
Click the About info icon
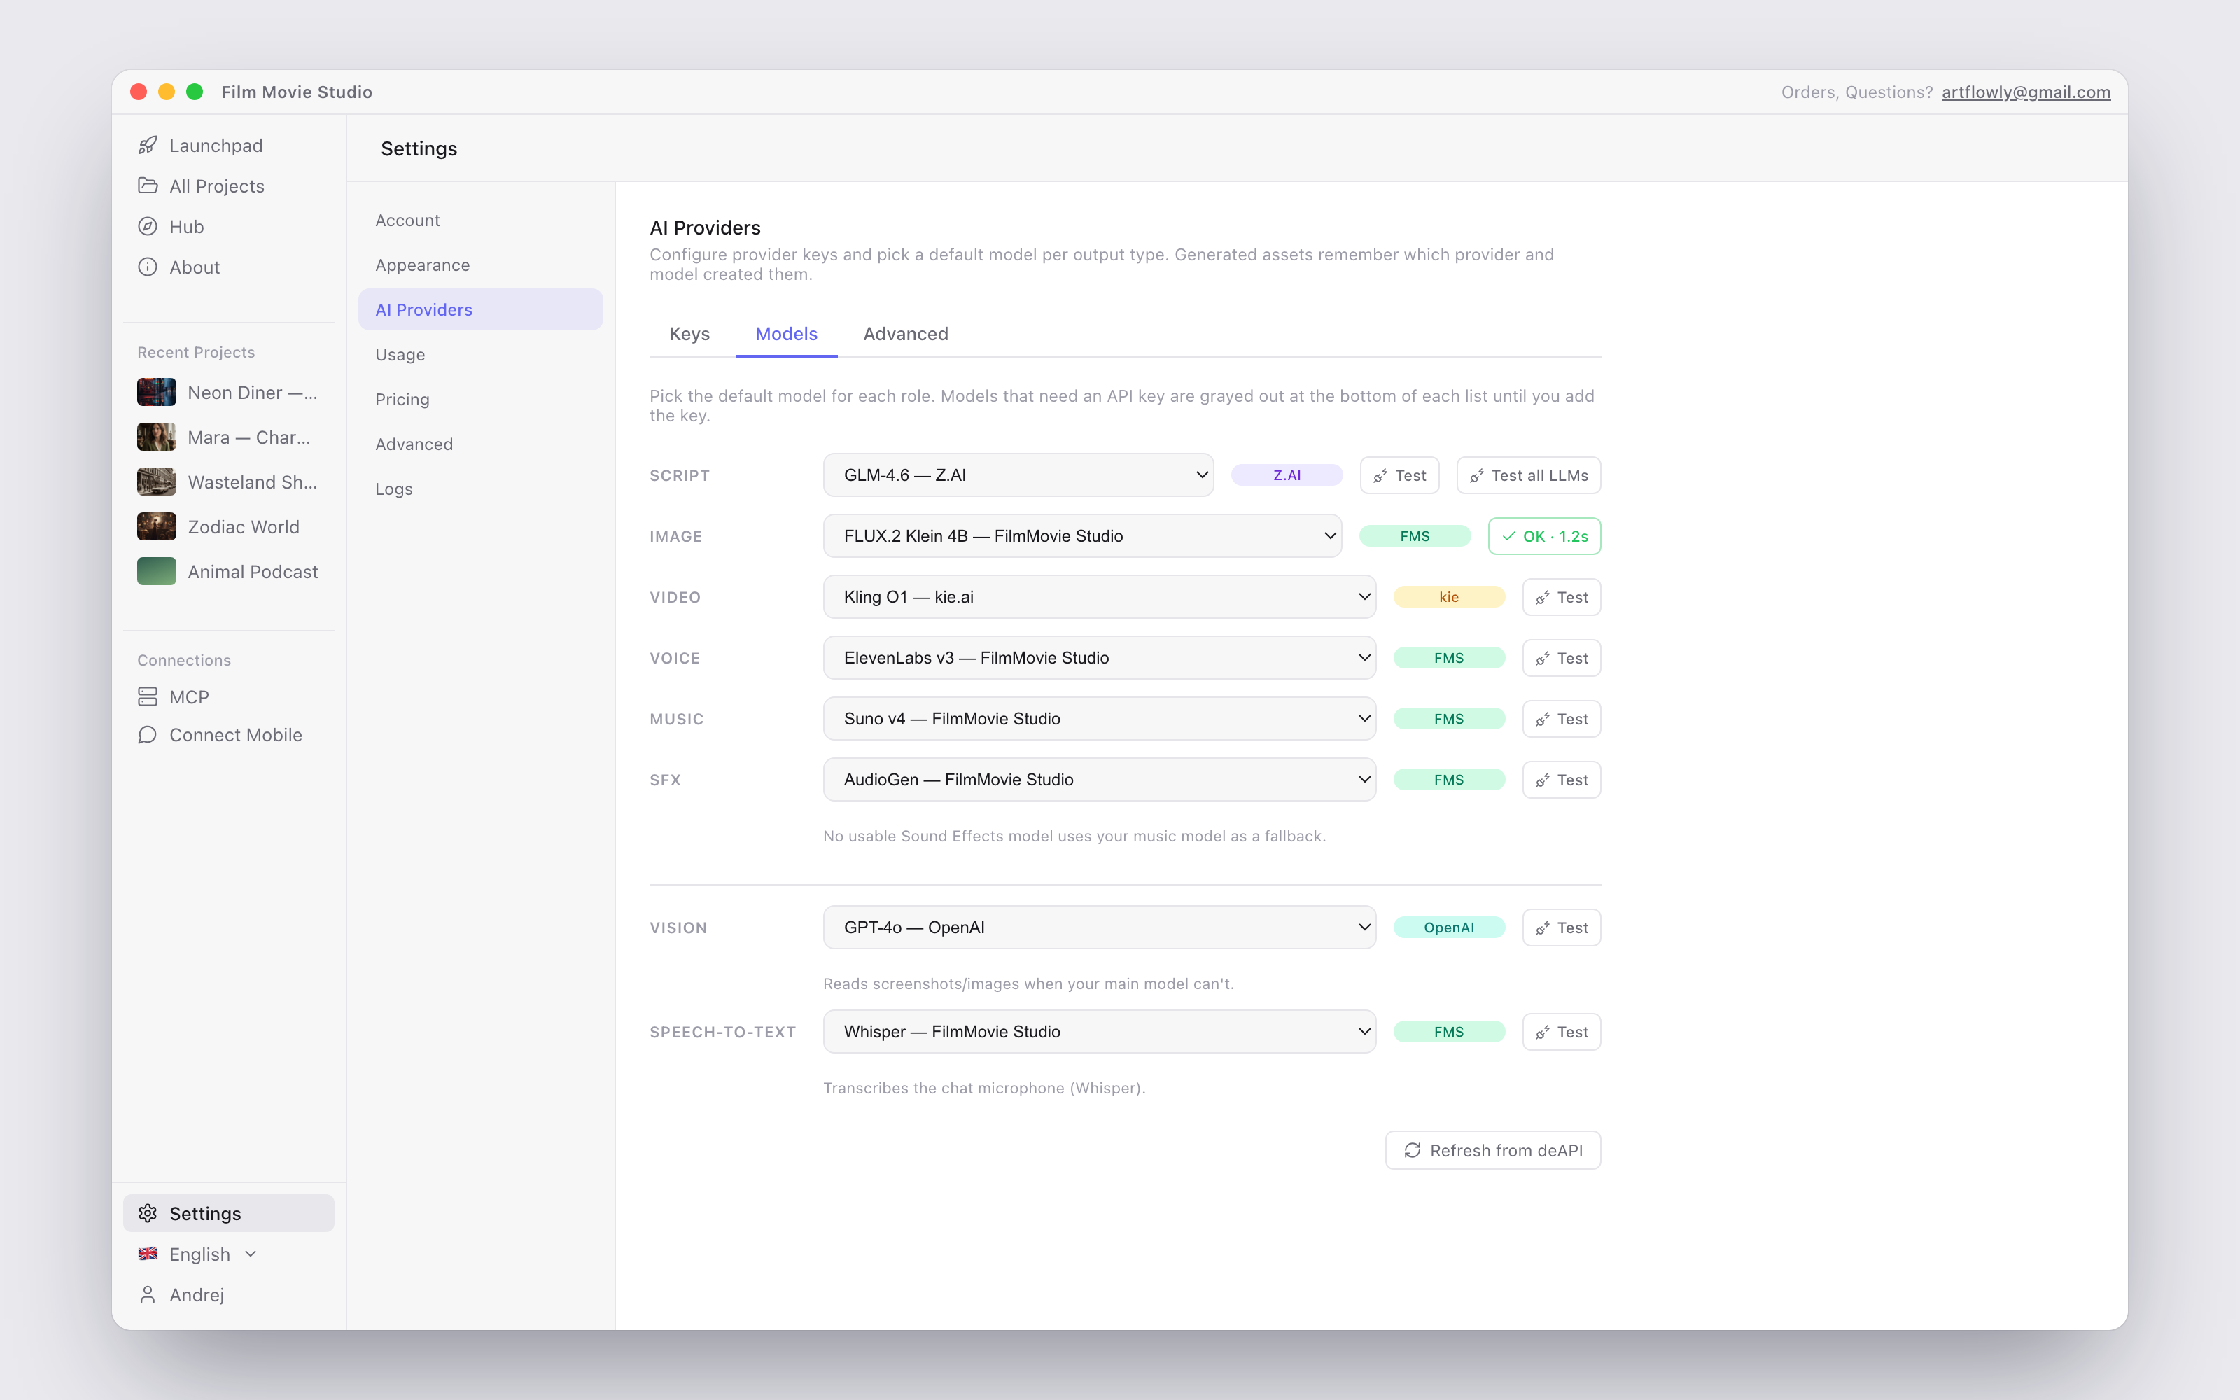coord(147,267)
